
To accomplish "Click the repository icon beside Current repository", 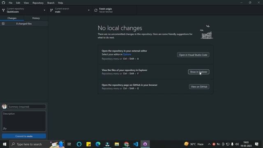I will point(3,10).
